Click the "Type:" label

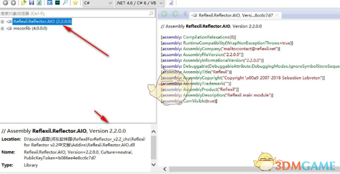pos(7,165)
